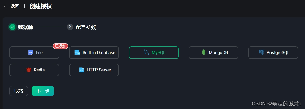The height and width of the screenshot is (109, 305).
Task: Click the 下一步 next button
Action: (43, 91)
